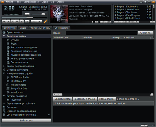Image resolution: width=156 pixels, height=127 pixels.
Task: Click the previous track button
Action: 4,21
